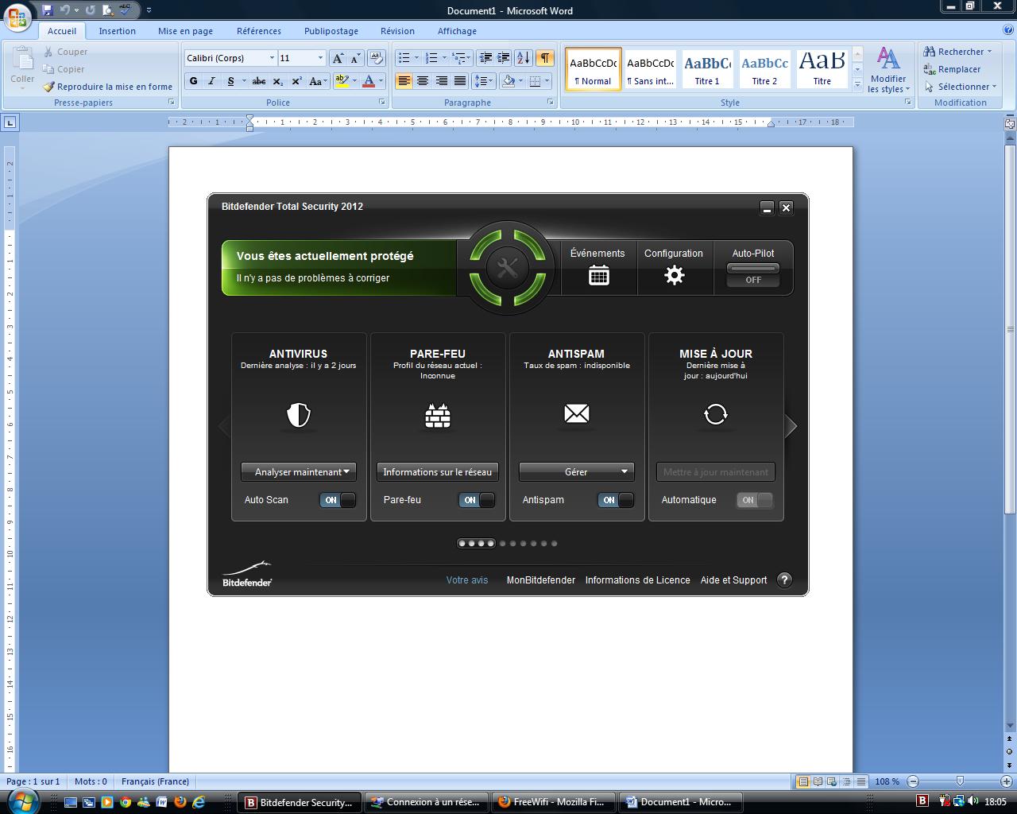This screenshot has width=1017, height=814.
Task: Expand font color dropdown arrow
Action: pyautogui.click(x=381, y=81)
